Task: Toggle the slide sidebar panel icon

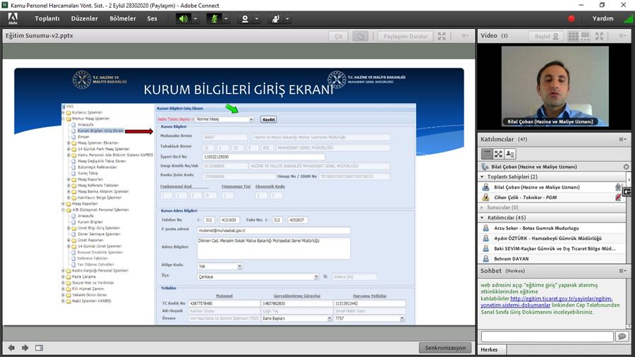Action: [40, 348]
